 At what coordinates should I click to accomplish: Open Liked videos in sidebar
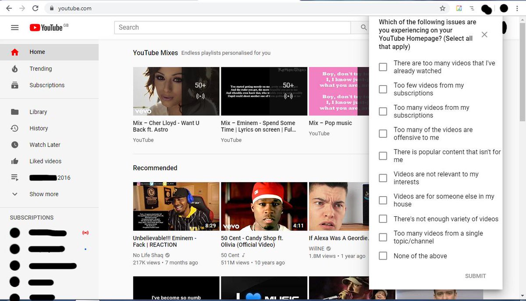49,161
